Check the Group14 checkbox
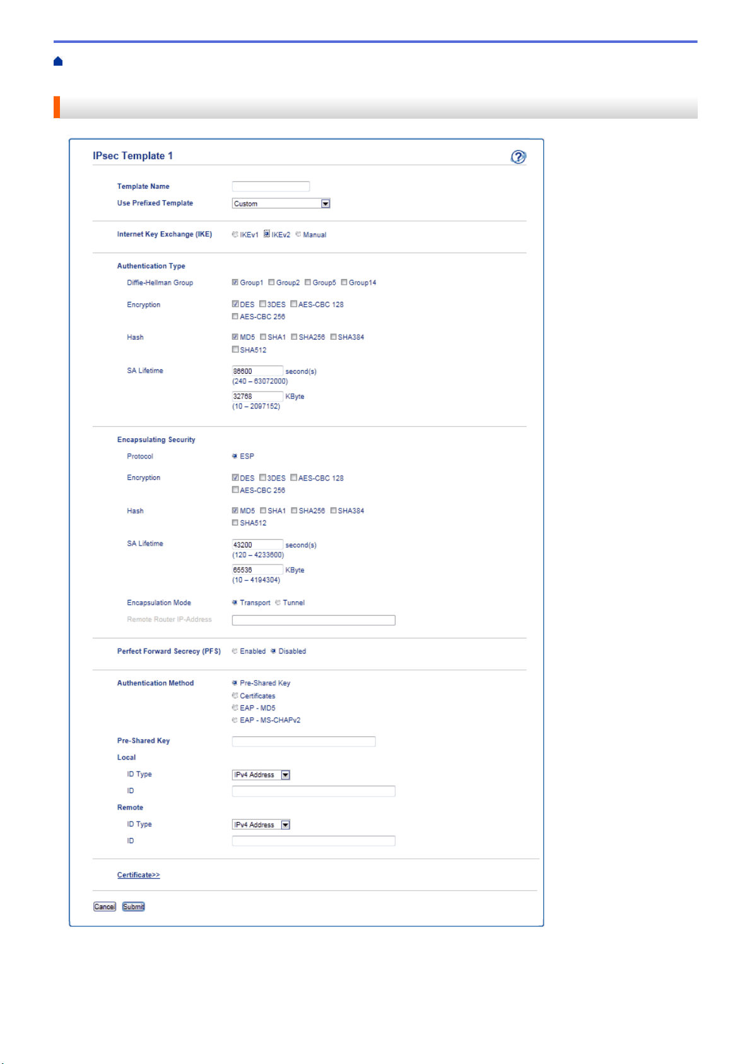This screenshot has width=752, height=1064. pyautogui.click(x=344, y=282)
